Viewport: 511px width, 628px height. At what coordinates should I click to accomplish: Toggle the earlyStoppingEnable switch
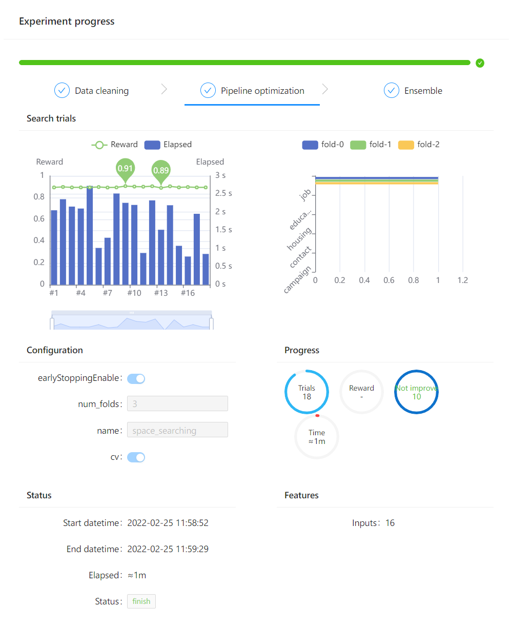point(136,379)
